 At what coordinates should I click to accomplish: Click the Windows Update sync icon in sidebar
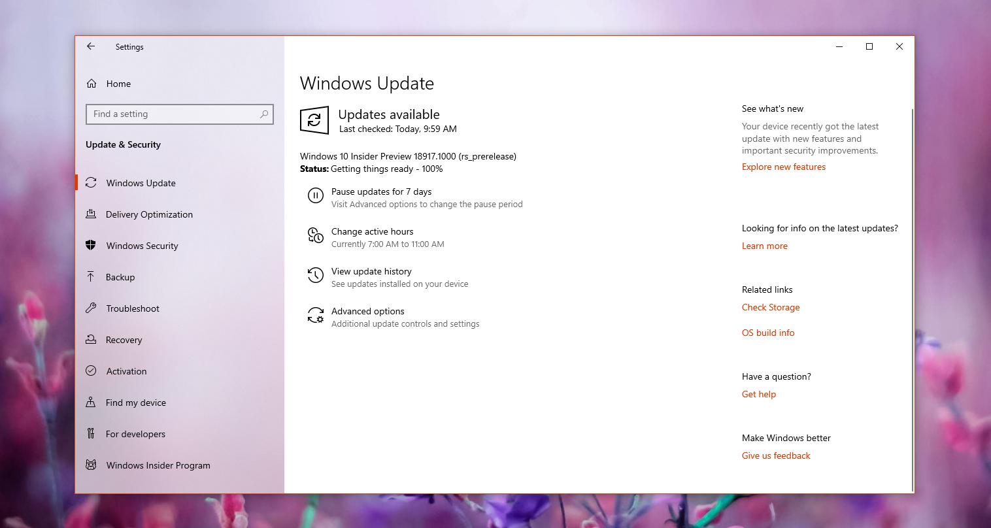tap(91, 183)
